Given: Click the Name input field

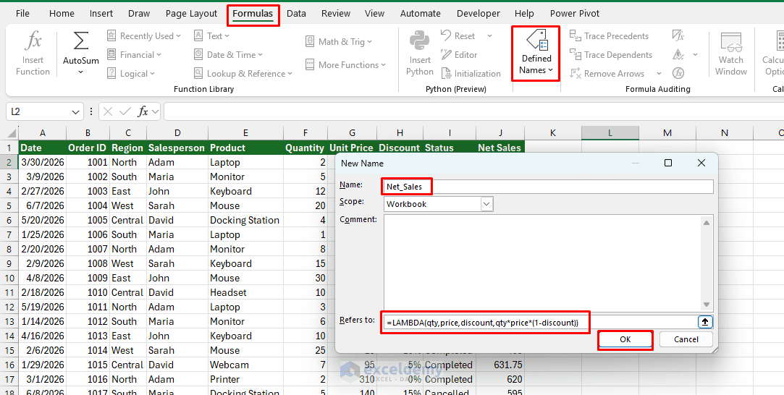Looking at the screenshot, I should coord(549,186).
